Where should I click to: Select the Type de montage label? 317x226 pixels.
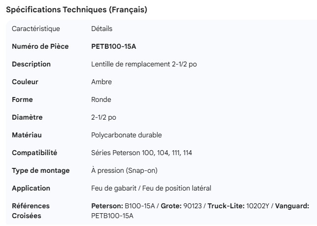(x=41, y=170)
